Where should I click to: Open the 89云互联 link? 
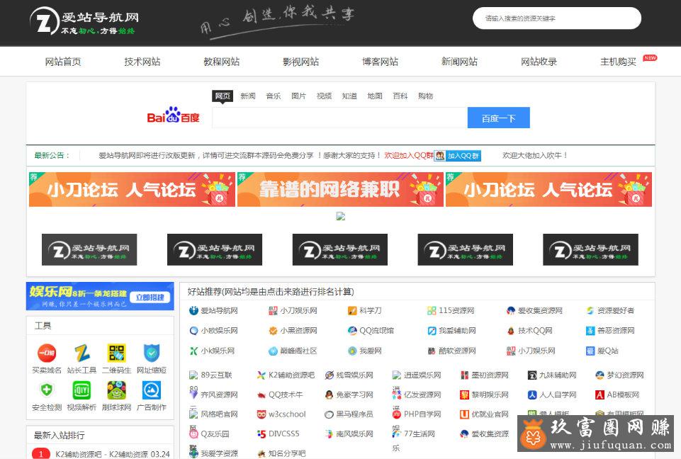(216, 375)
